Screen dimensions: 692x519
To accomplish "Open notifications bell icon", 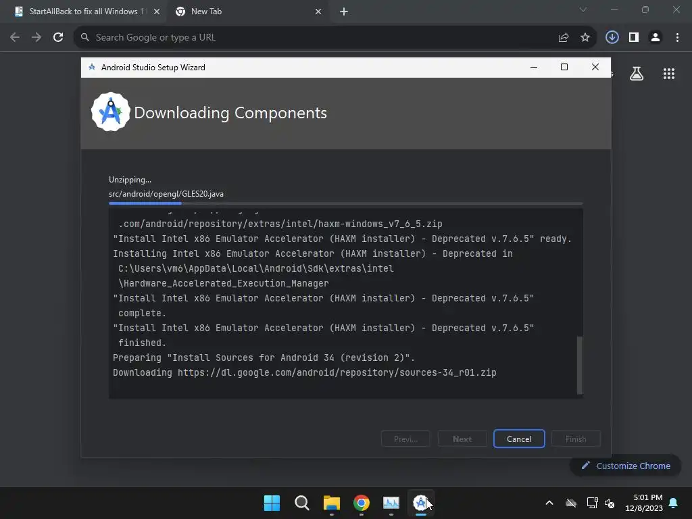I will (x=674, y=503).
